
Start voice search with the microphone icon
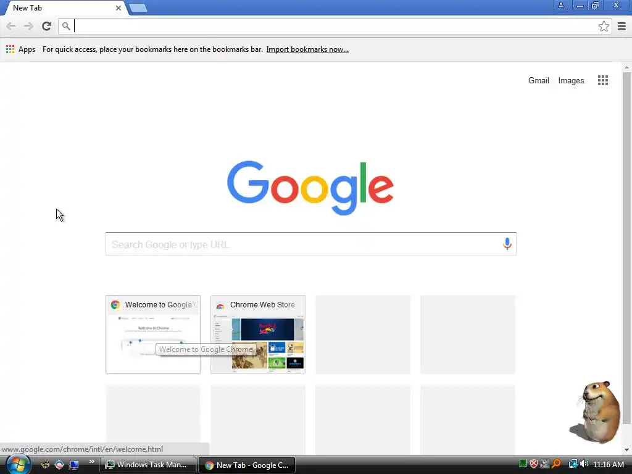pyautogui.click(x=507, y=244)
